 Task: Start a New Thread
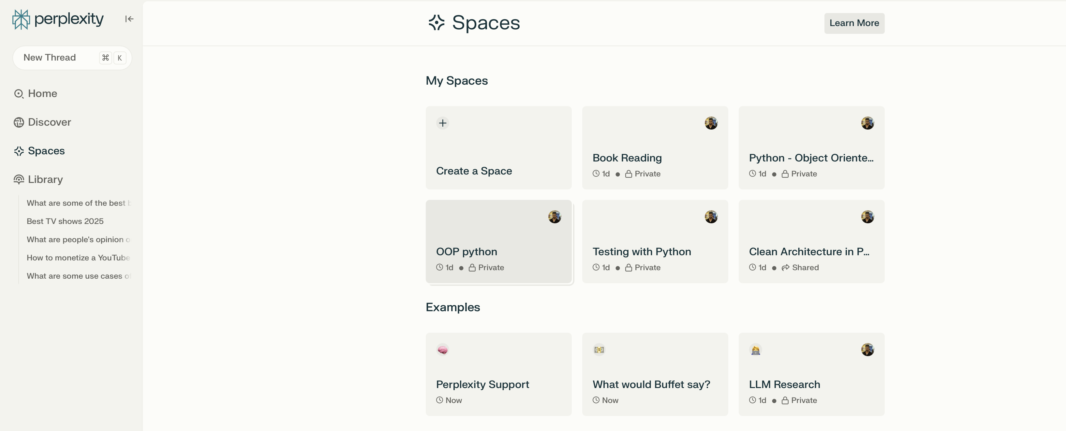point(50,58)
